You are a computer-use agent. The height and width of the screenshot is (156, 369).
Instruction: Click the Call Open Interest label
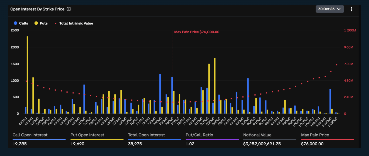click(30, 135)
